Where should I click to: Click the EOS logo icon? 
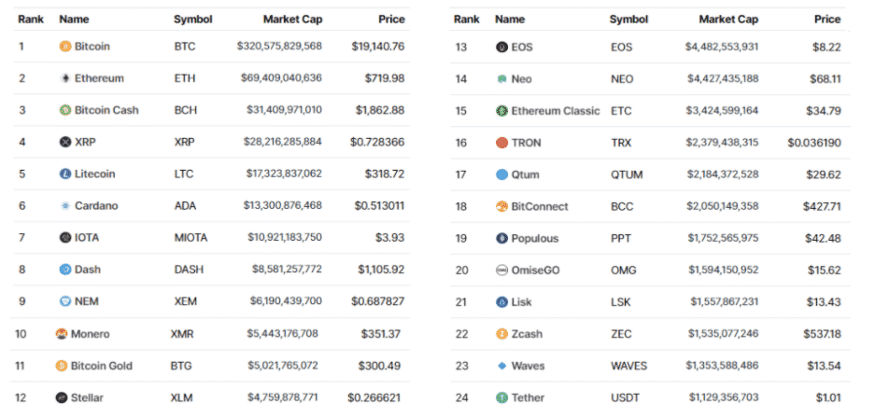[502, 47]
